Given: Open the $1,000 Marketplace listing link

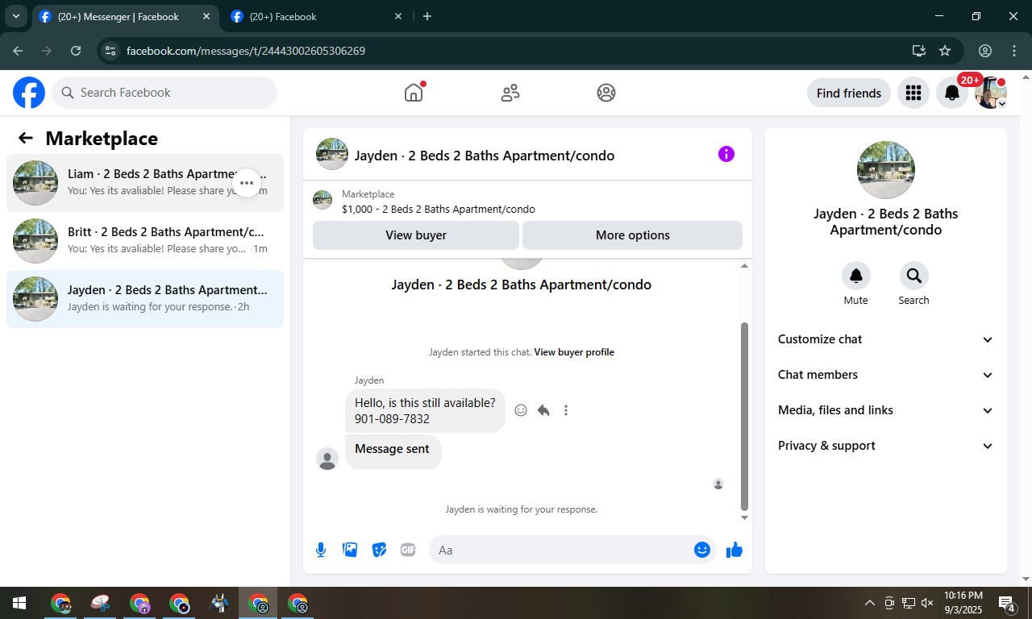Looking at the screenshot, I should pos(438,209).
